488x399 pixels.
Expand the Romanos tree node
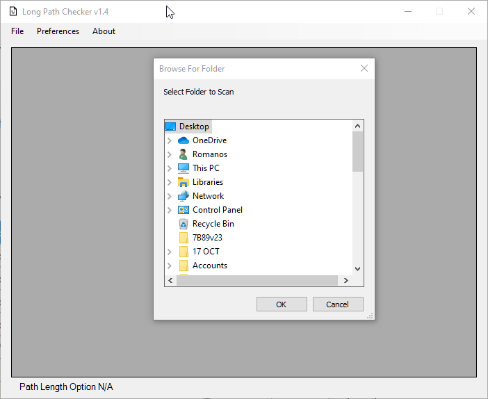click(x=170, y=154)
